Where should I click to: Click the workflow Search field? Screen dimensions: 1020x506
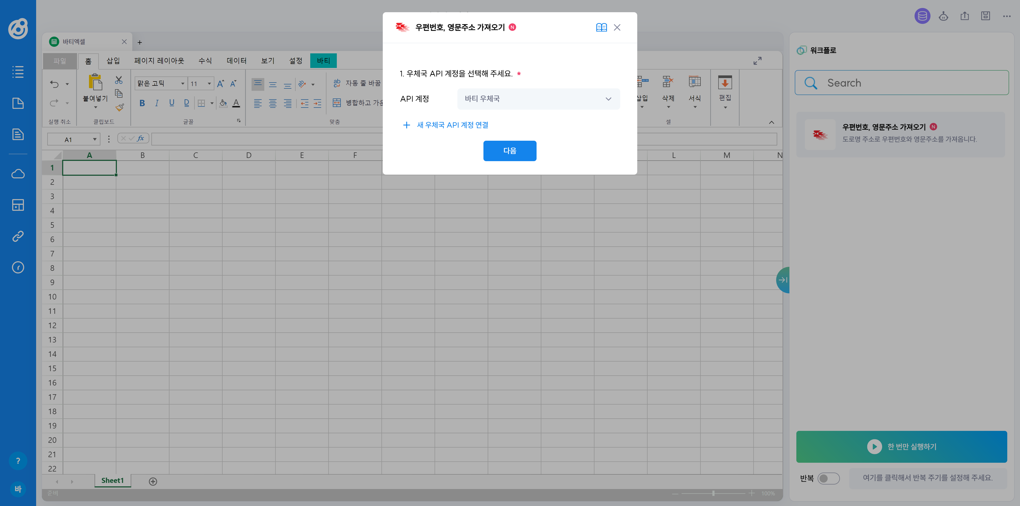coord(901,83)
